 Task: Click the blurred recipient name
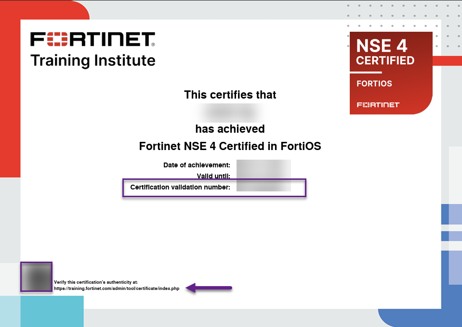[230, 112]
